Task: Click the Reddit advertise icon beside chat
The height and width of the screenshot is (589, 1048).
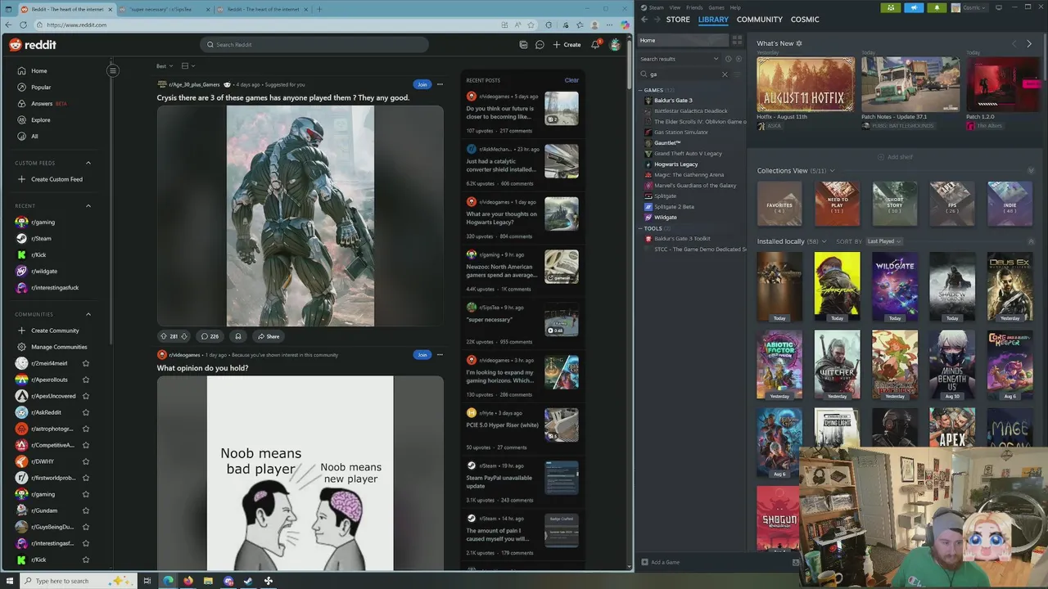Action: click(523, 44)
